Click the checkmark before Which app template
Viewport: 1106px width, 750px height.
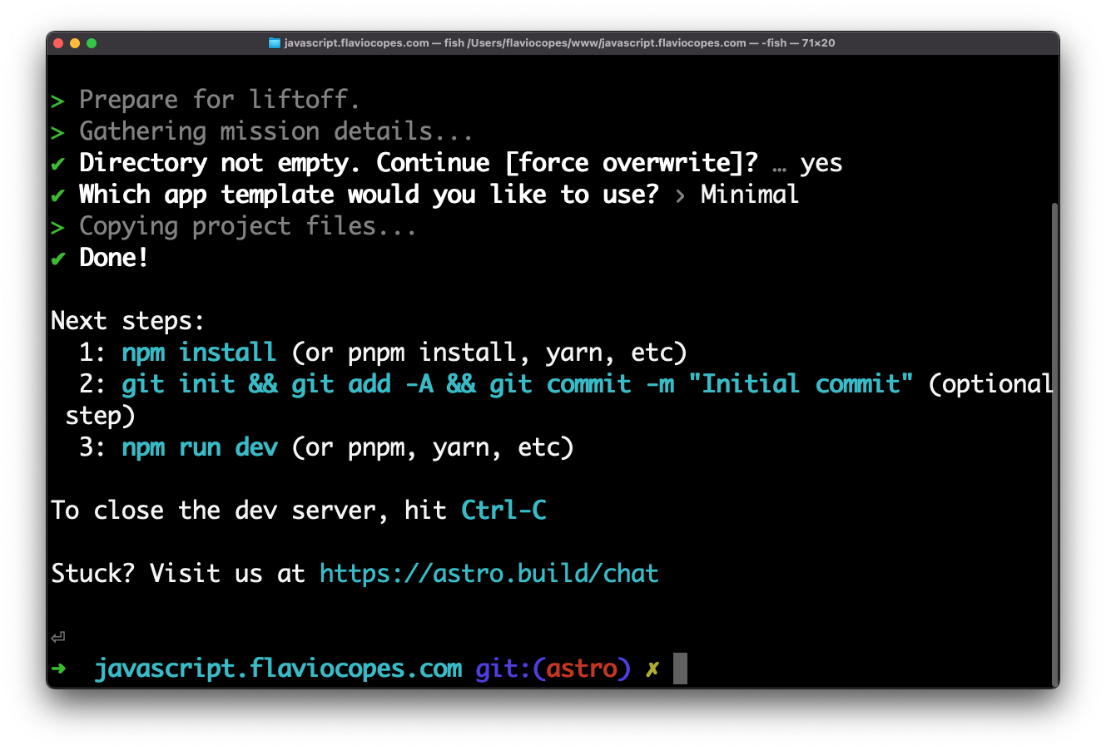(x=57, y=195)
